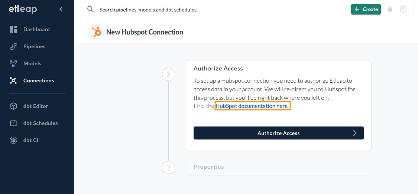Click the Dashboard grid icon
The height and width of the screenshot is (194, 418).
click(x=13, y=29)
